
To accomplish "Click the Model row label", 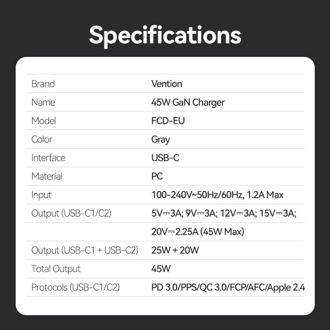I will coord(44,121).
